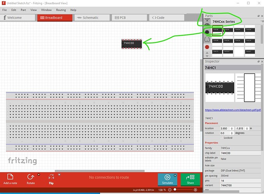Image resolution: width=264 pixels, height=194 pixels.
Task: Open the View menu
Action: point(34,10)
